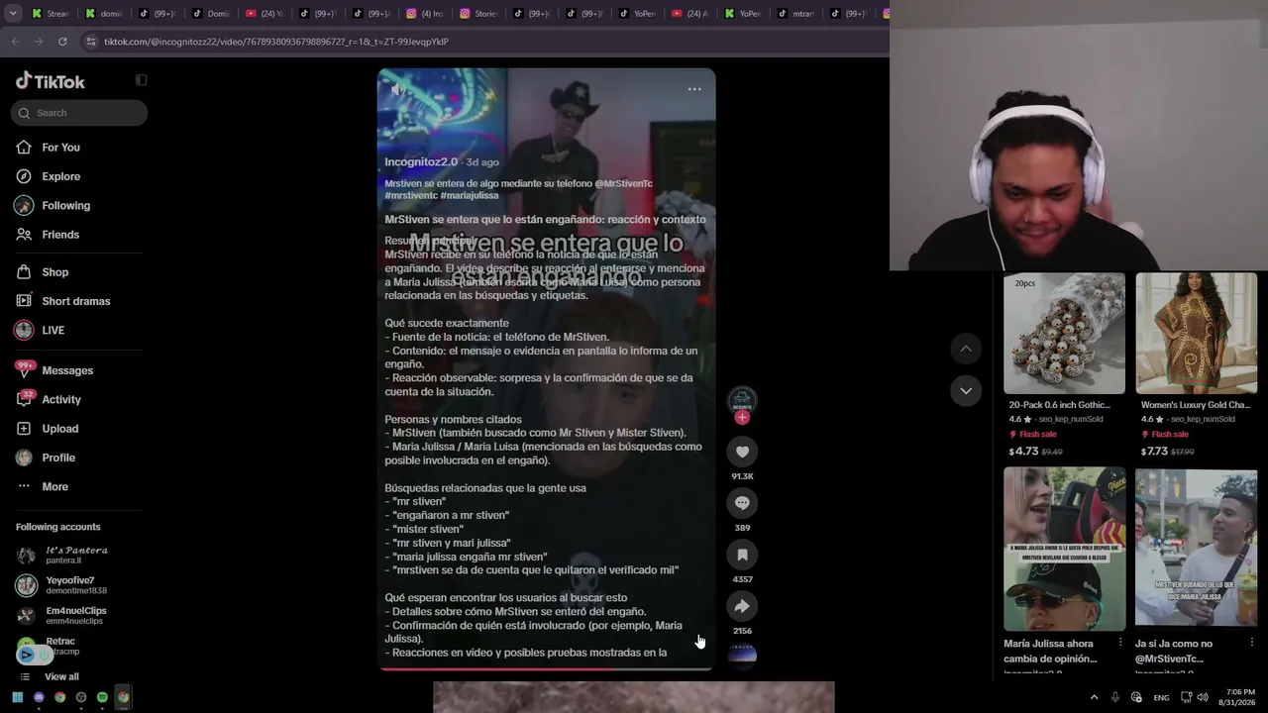Unmute the video with speaker icon
This screenshot has height=713, width=1268.
(x=398, y=89)
